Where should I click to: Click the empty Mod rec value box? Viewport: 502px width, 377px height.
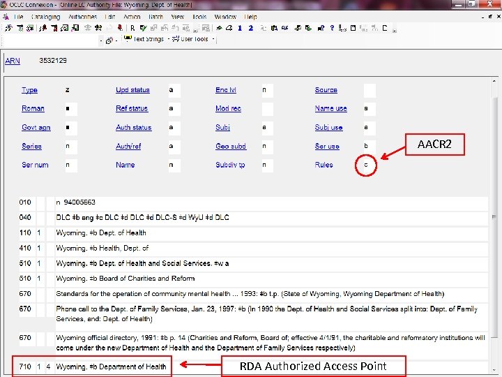[x=268, y=109]
